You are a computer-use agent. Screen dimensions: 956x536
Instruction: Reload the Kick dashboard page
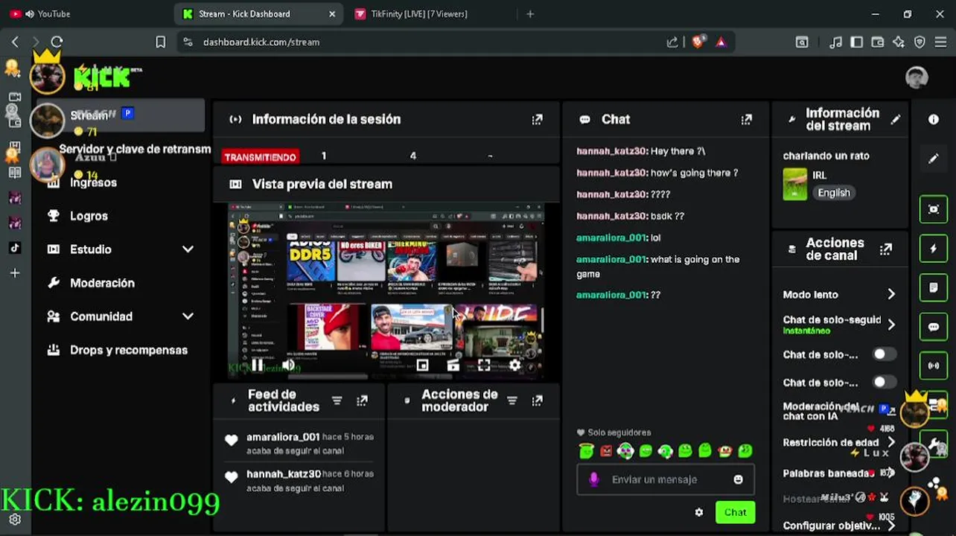[57, 42]
